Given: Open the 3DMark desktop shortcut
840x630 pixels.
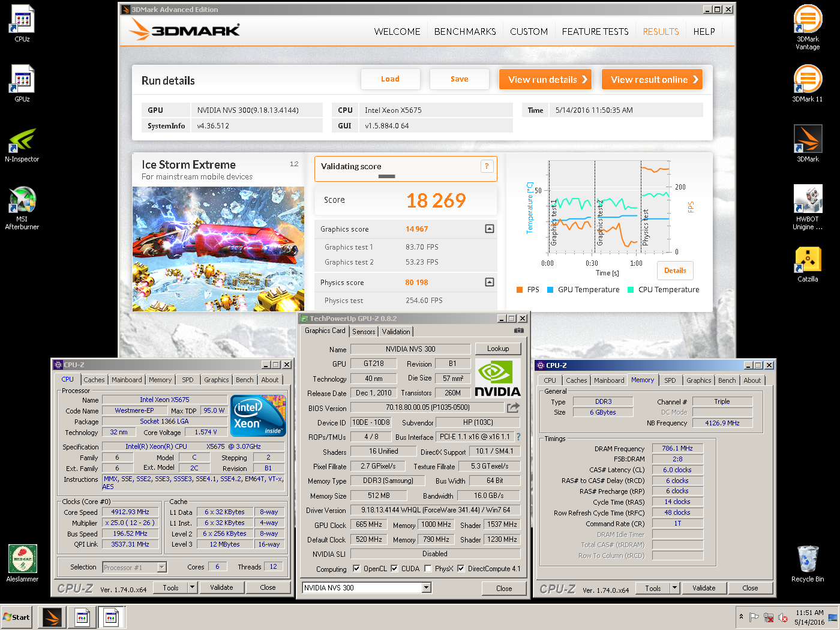Looking at the screenshot, I should (x=808, y=143).
